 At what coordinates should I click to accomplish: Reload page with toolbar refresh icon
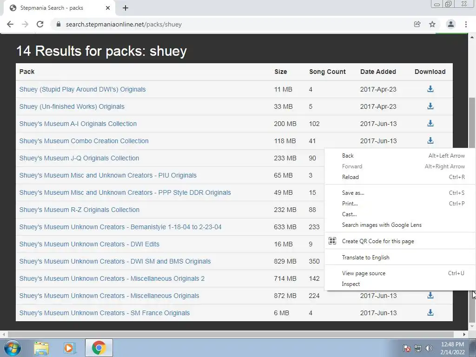tap(40, 24)
